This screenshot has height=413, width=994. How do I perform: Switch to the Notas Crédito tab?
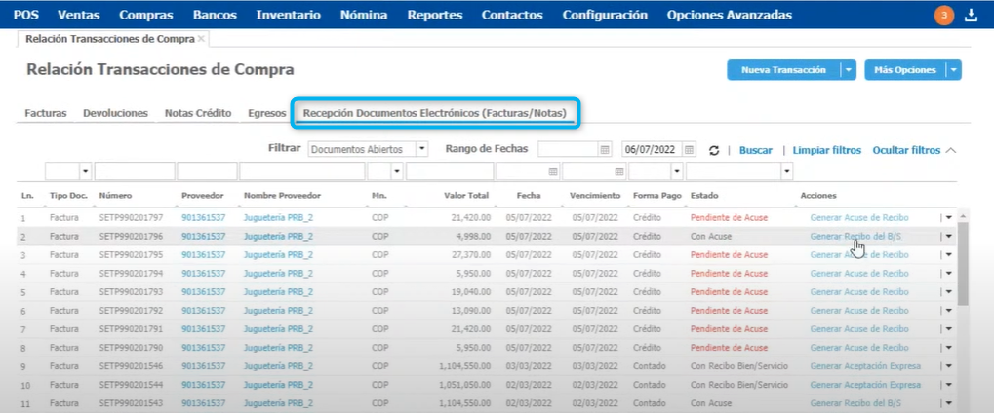tap(198, 113)
